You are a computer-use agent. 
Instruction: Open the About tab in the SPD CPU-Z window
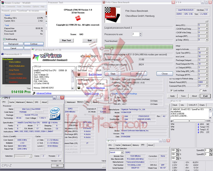click(x=150, y=145)
